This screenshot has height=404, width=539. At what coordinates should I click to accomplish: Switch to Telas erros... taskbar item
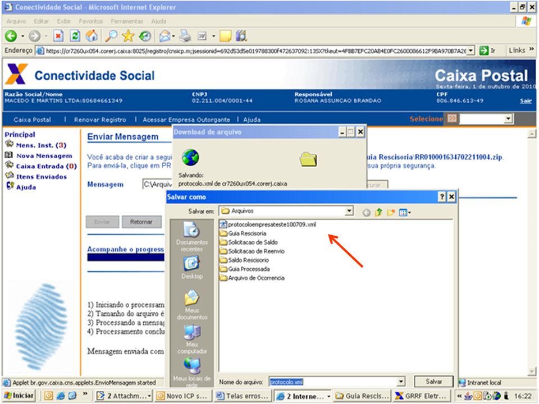pyautogui.click(x=243, y=396)
